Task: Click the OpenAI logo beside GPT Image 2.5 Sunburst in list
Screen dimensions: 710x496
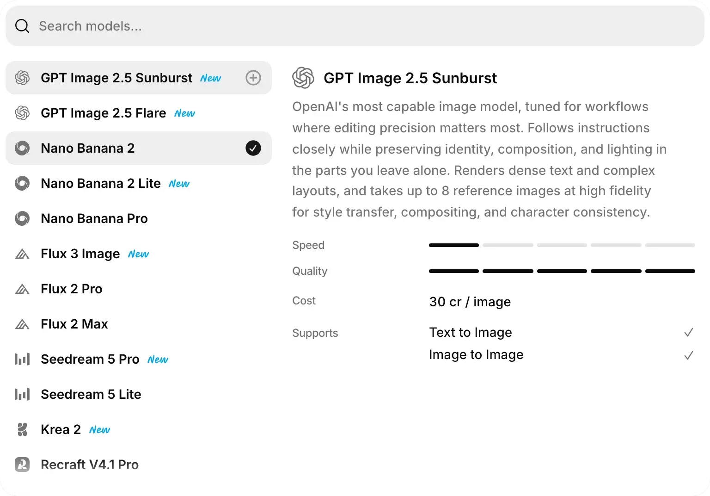Action: point(22,78)
